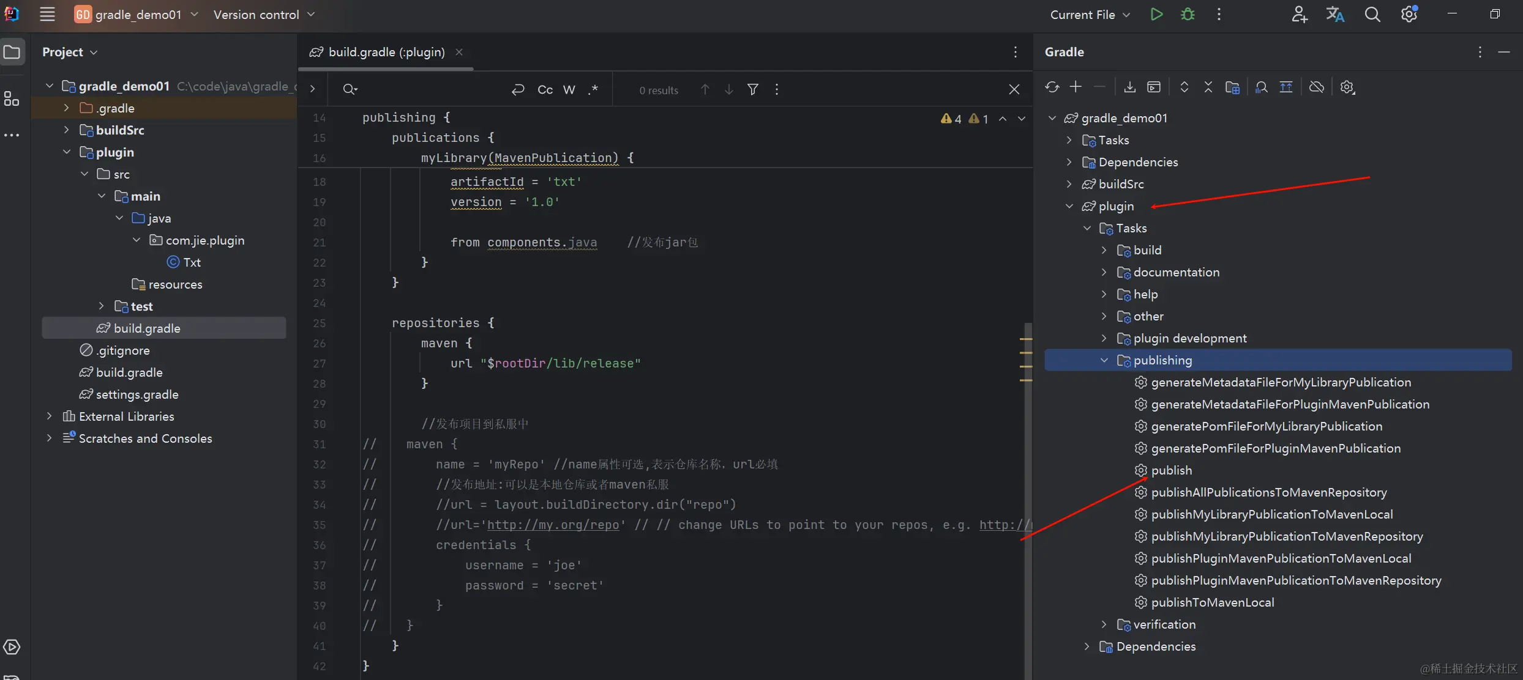Click yellow warning marker on scrollbar

(1026, 339)
